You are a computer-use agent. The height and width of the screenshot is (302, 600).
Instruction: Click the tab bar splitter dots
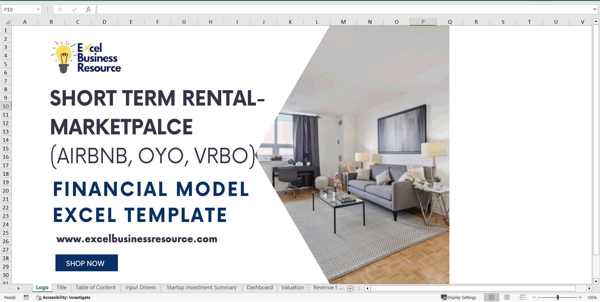tap(359, 288)
